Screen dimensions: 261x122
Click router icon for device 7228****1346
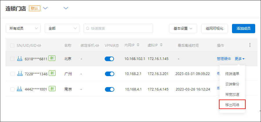click(20, 74)
